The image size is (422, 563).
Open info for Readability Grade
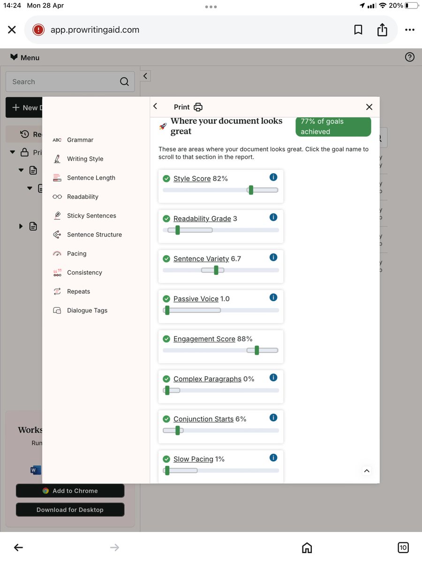274,217
